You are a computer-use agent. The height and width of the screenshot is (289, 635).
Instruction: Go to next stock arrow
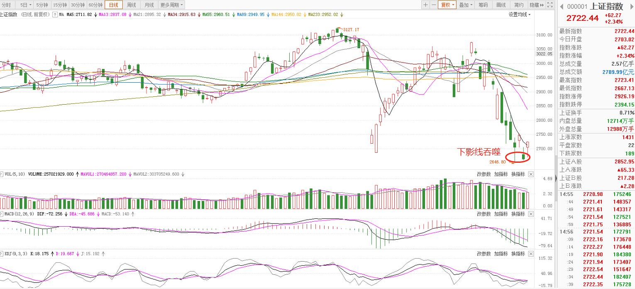[x=631, y=6]
